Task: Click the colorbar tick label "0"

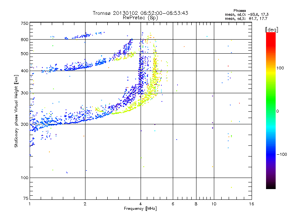Action: click(x=277, y=111)
